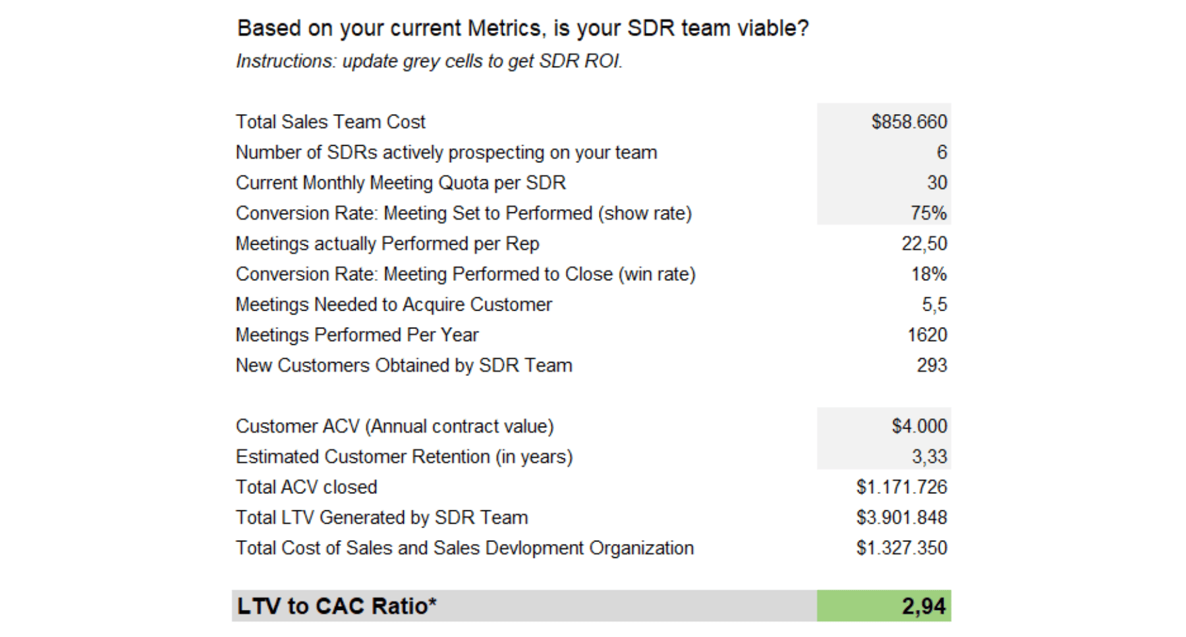1186x637 pixels.
Task: Click the Meetings Performed per Rep value 22,50
Action: pyautogui.click(x=924, y=244)
